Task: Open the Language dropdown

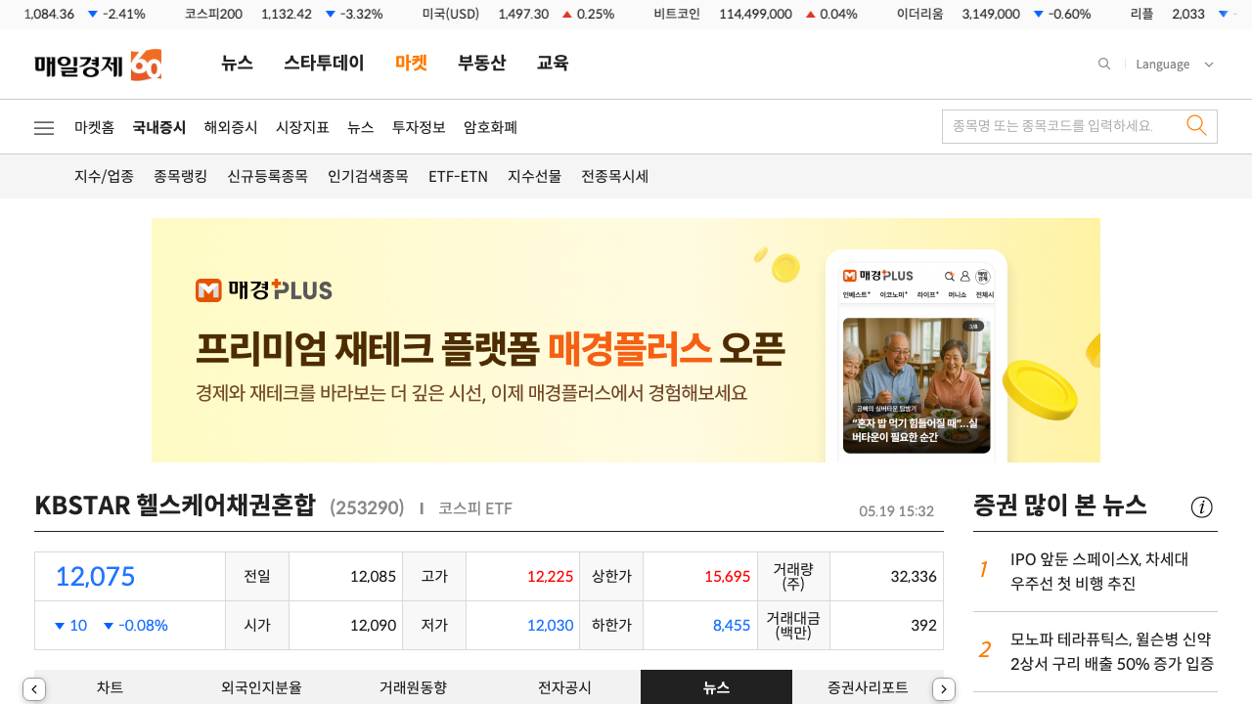Action: click(x=1175, y=65)
